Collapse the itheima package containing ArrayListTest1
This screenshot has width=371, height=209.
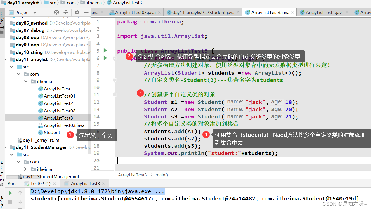25,81
